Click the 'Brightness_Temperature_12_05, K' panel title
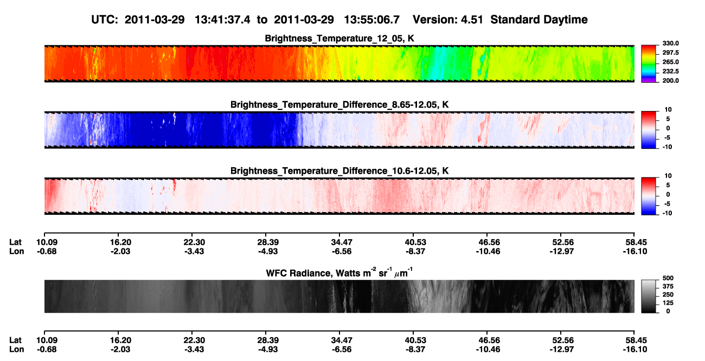 [x=339, y=38]
